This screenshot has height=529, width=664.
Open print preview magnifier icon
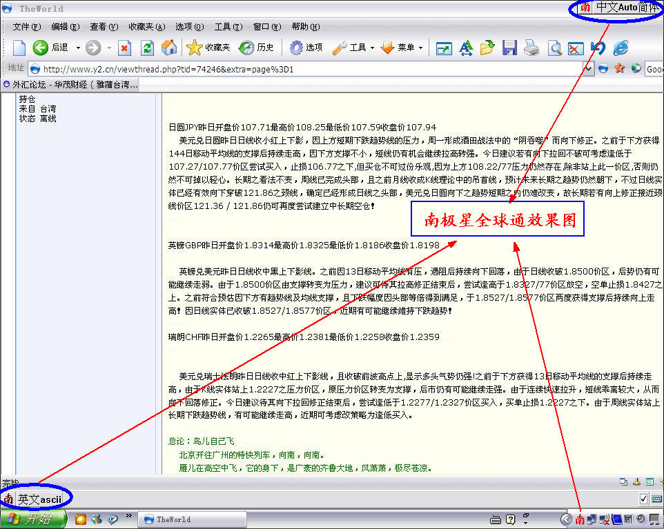tap(554, 48)
